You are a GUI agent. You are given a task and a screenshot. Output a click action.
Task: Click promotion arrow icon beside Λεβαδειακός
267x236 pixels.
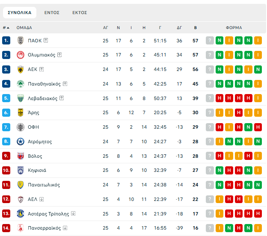[62, 98]
